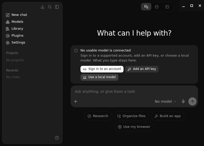The image size is (204, 146).
Task: Select the Research suggestion chip
Action: pos(98,116)
